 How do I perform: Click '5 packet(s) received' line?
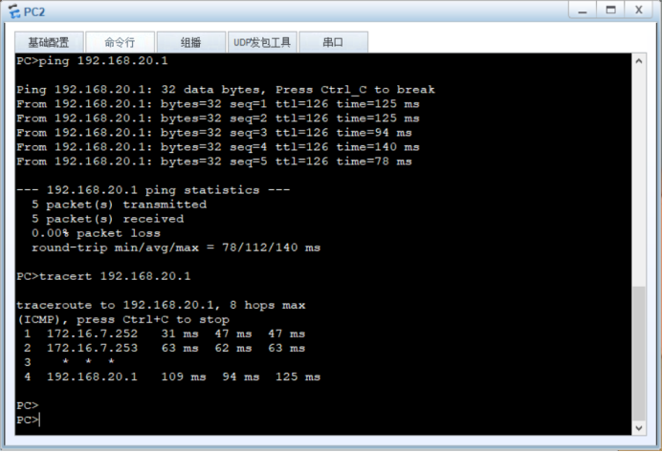tap(108, 219)
